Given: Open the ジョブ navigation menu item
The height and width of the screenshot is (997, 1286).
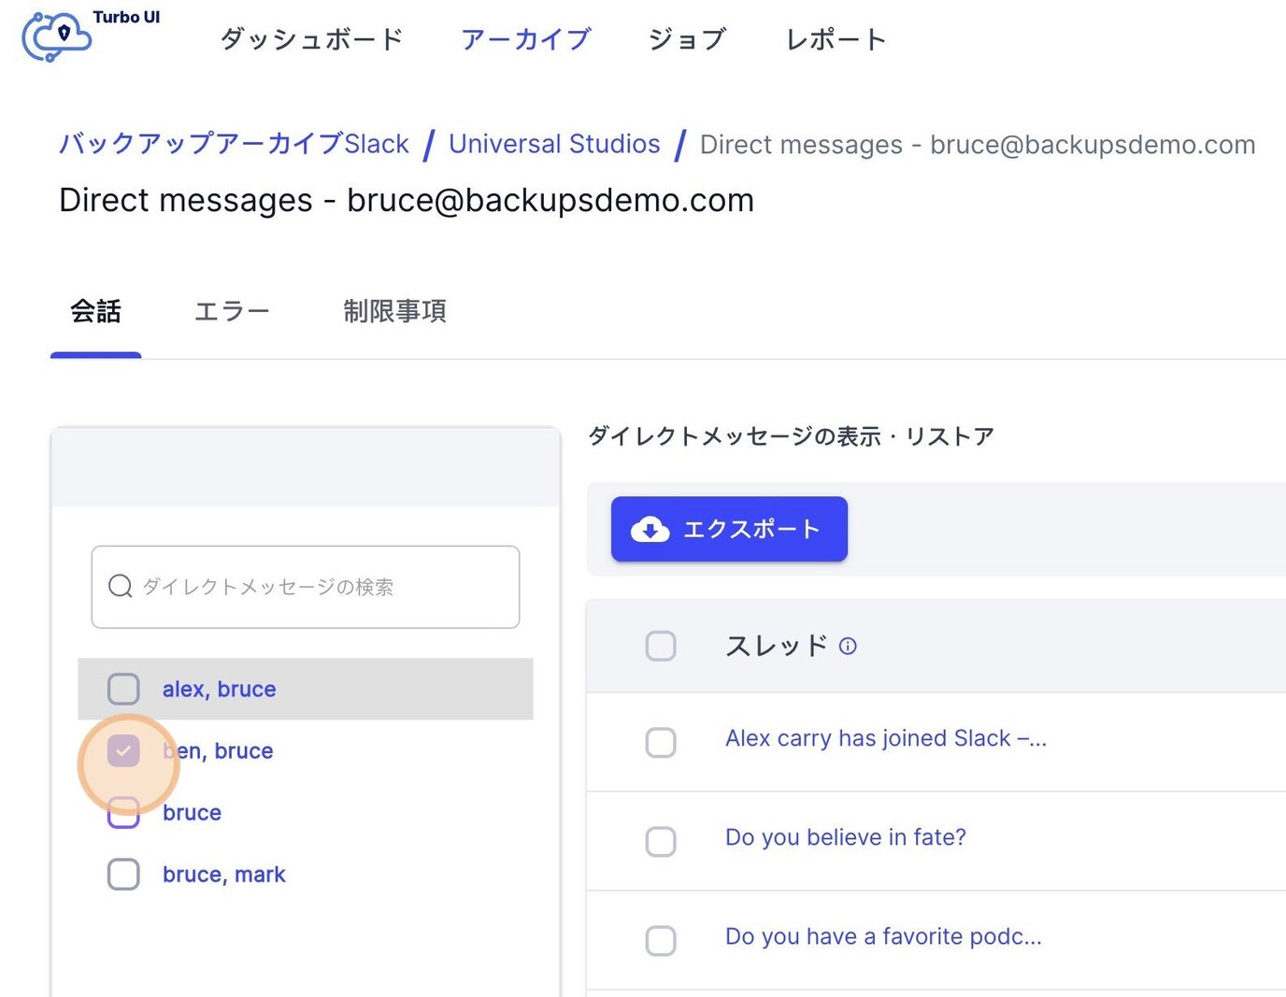Looking at the screenshot, I should point(687,39).
